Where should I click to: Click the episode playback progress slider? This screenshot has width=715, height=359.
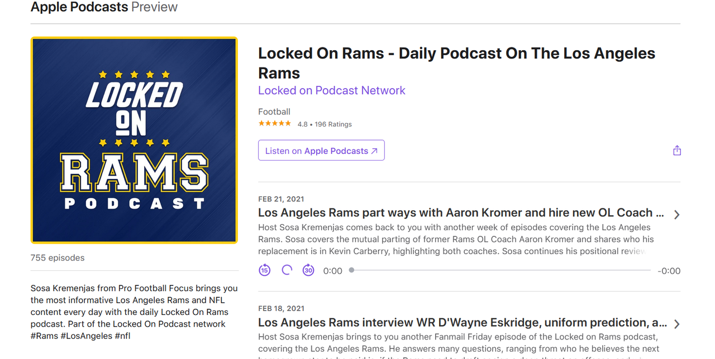point(501,270)
